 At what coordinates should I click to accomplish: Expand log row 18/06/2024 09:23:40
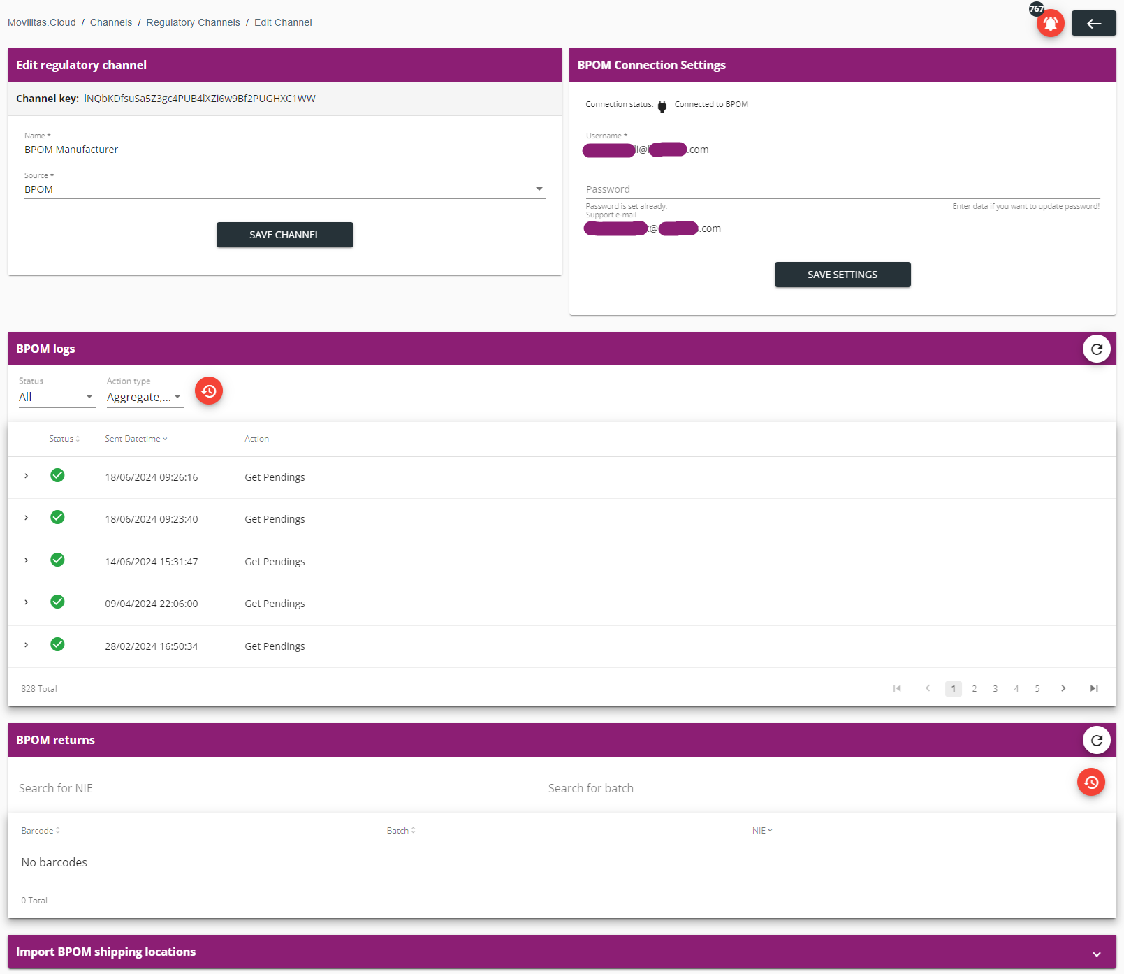pos(27,518)
